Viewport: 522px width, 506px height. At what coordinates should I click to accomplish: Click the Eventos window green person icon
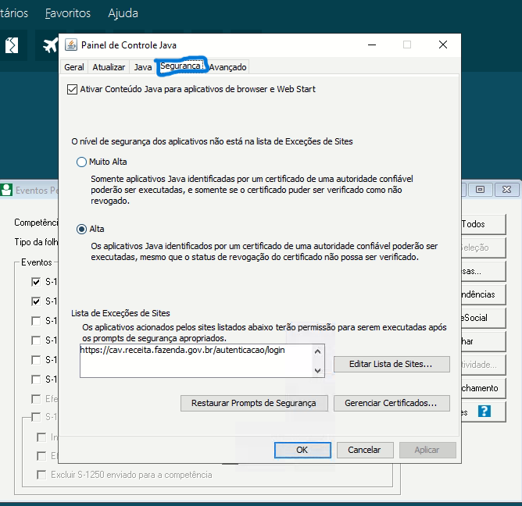[6, 190]
